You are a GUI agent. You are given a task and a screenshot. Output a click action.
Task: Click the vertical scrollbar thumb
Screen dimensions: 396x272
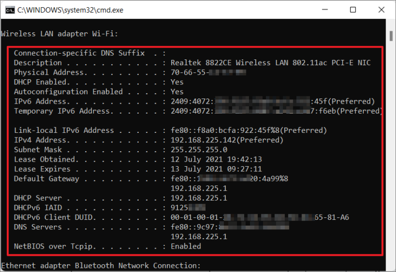point(391,36)
